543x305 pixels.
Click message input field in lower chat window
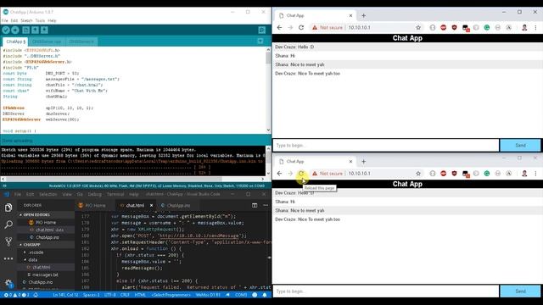pos(386,291)
